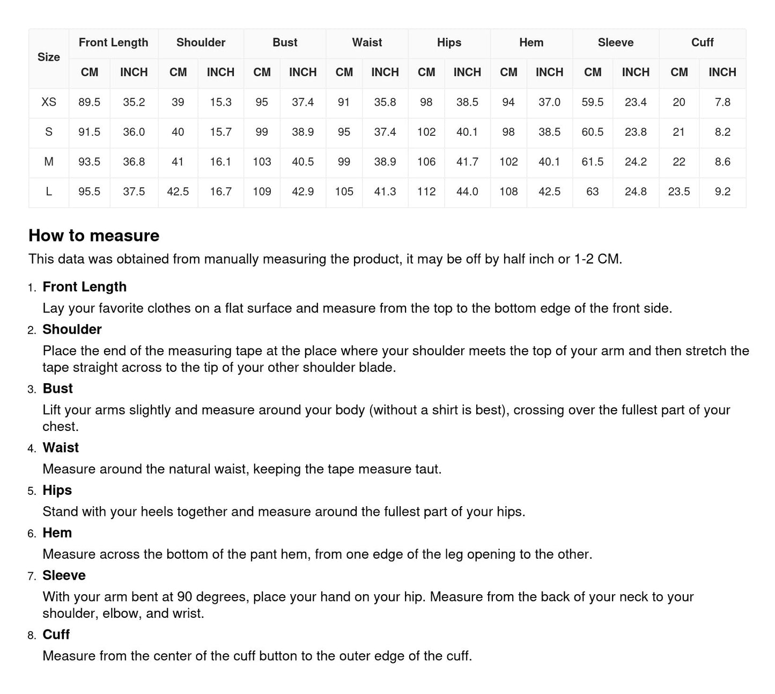Click the Hips column header
The width and height of the screenshot is (775, 694).
tap(449, 42)
